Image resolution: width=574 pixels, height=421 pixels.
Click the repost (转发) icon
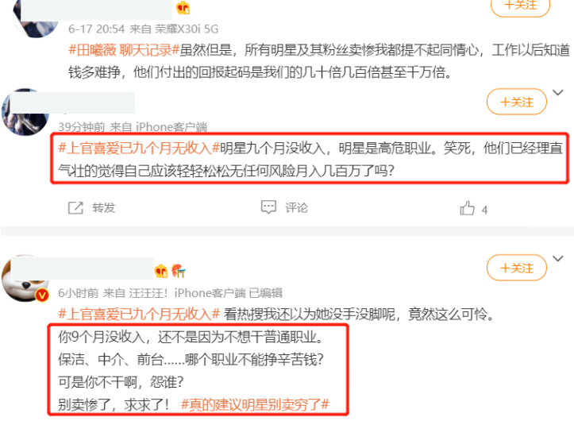[75, 208]
